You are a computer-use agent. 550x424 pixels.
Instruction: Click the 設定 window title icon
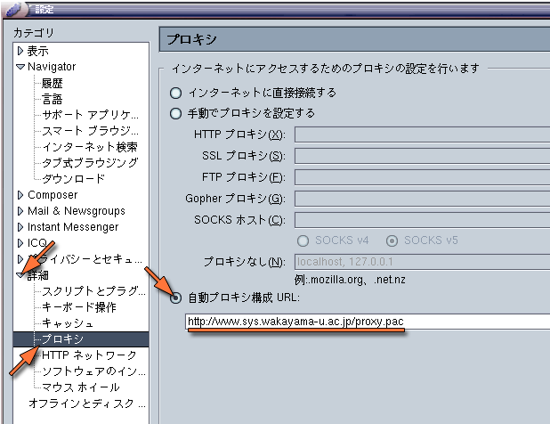[x=14, y=9]
